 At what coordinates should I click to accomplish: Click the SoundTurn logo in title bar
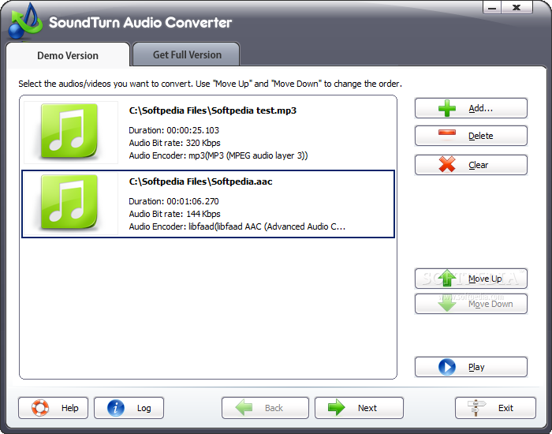pos(25,21)
